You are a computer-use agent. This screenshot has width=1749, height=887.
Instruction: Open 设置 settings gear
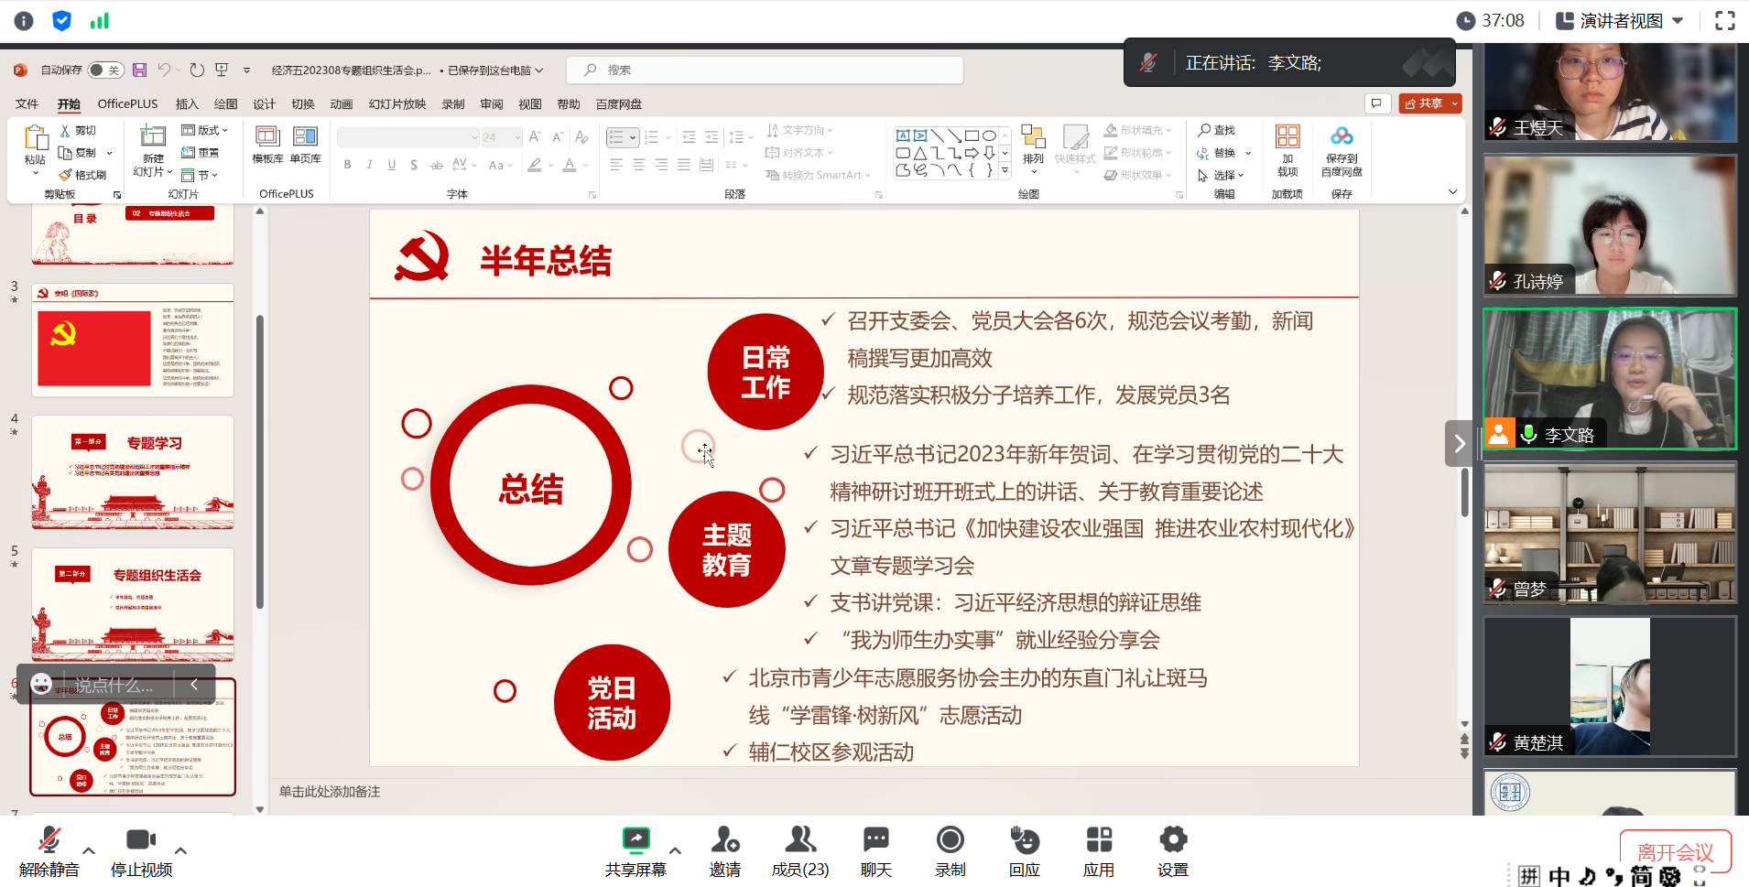pyautogui.click(x=1172, y=839)
